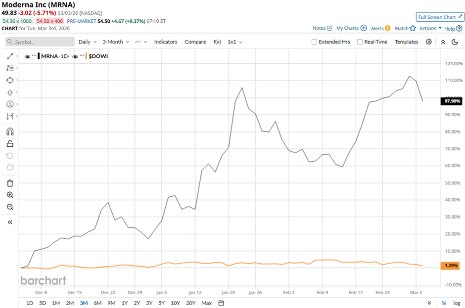Open the Compare menu
This screenshot has height=308, width=465.
click(x=195, y=42)
